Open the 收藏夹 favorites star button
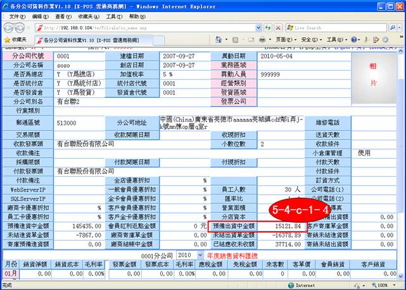Screen dimensions: 406x290 16,40
